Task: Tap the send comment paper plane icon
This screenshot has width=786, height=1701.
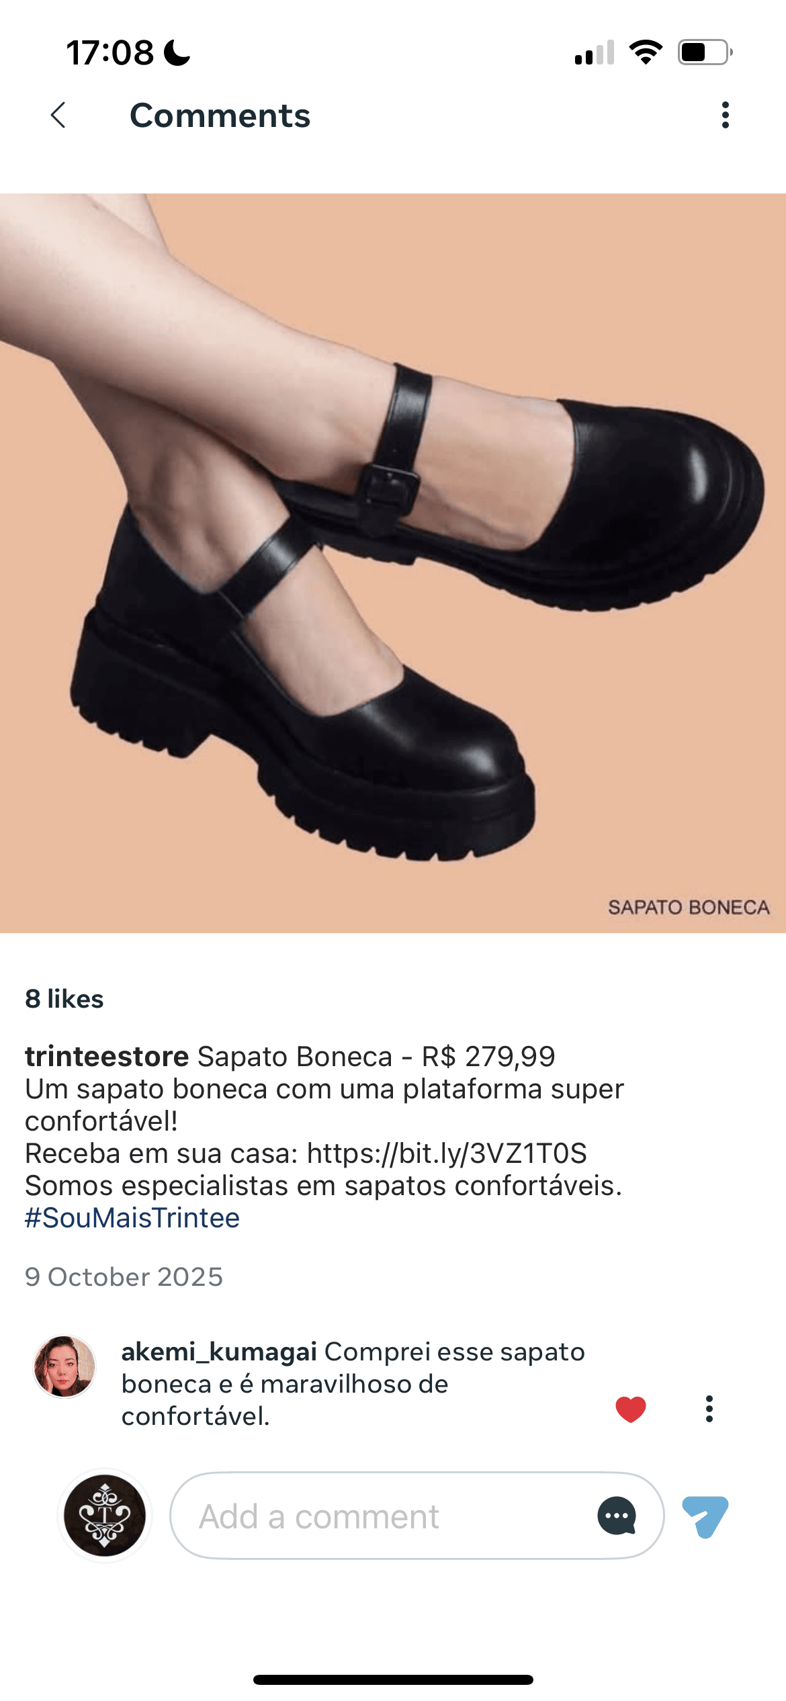Action: [705, 1516]
